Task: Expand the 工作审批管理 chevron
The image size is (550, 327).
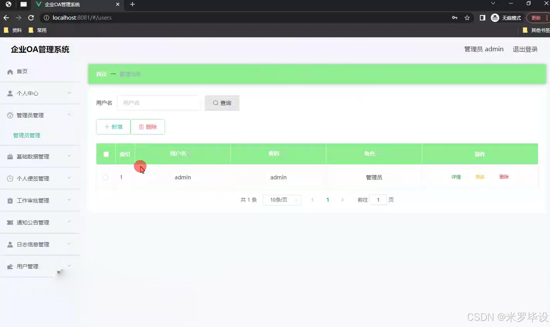Action: tap(69, 200)
